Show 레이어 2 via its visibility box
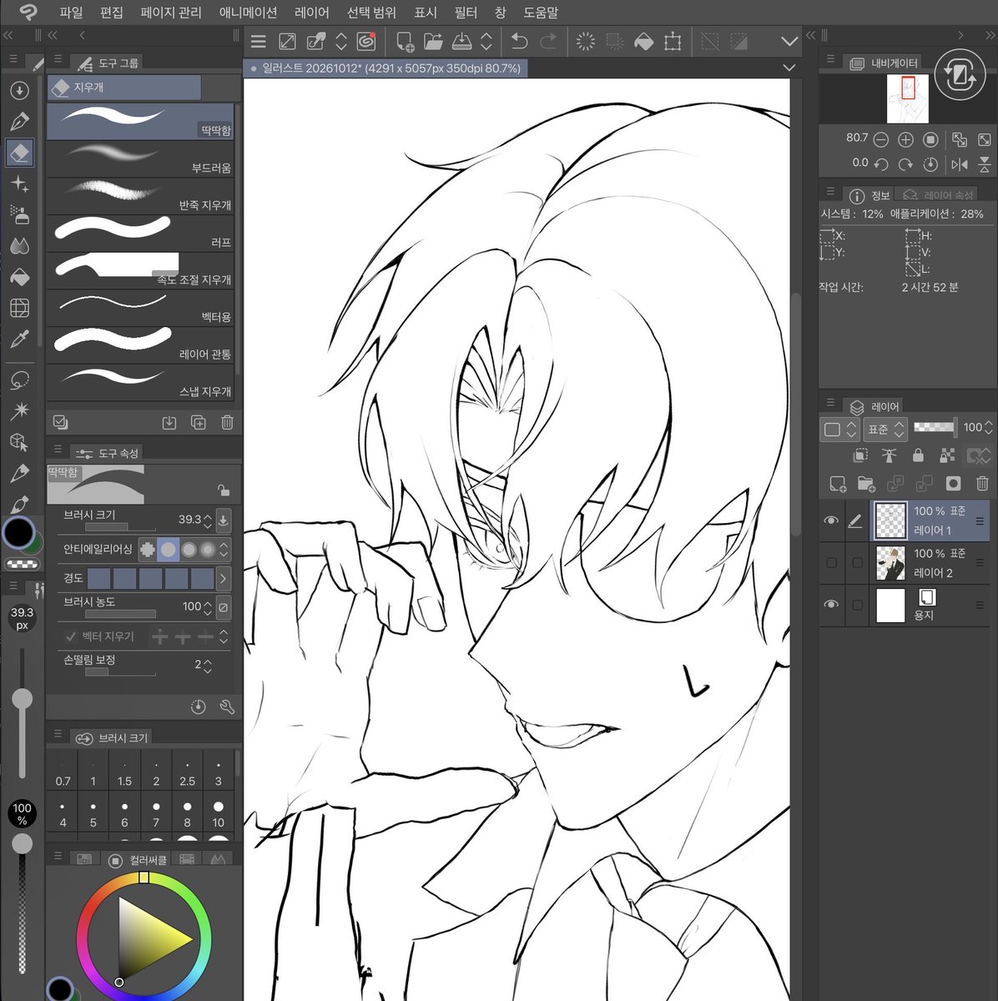 (x=831, y=563)
